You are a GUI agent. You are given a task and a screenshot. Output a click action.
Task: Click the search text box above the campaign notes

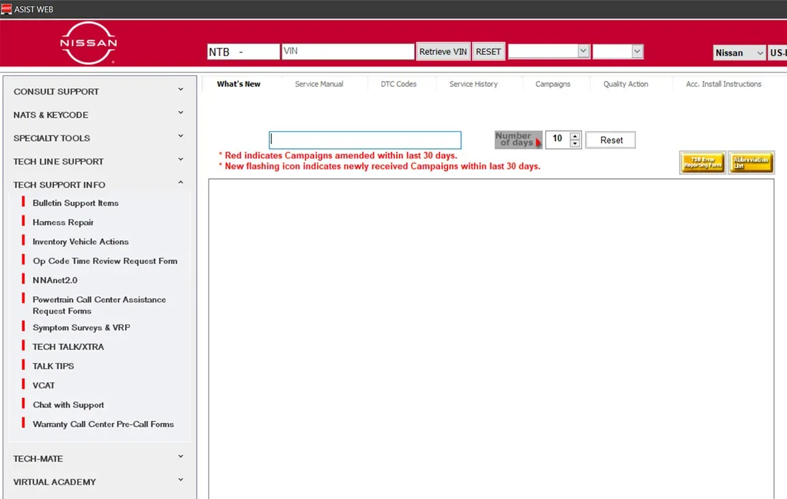click(365, 140)
